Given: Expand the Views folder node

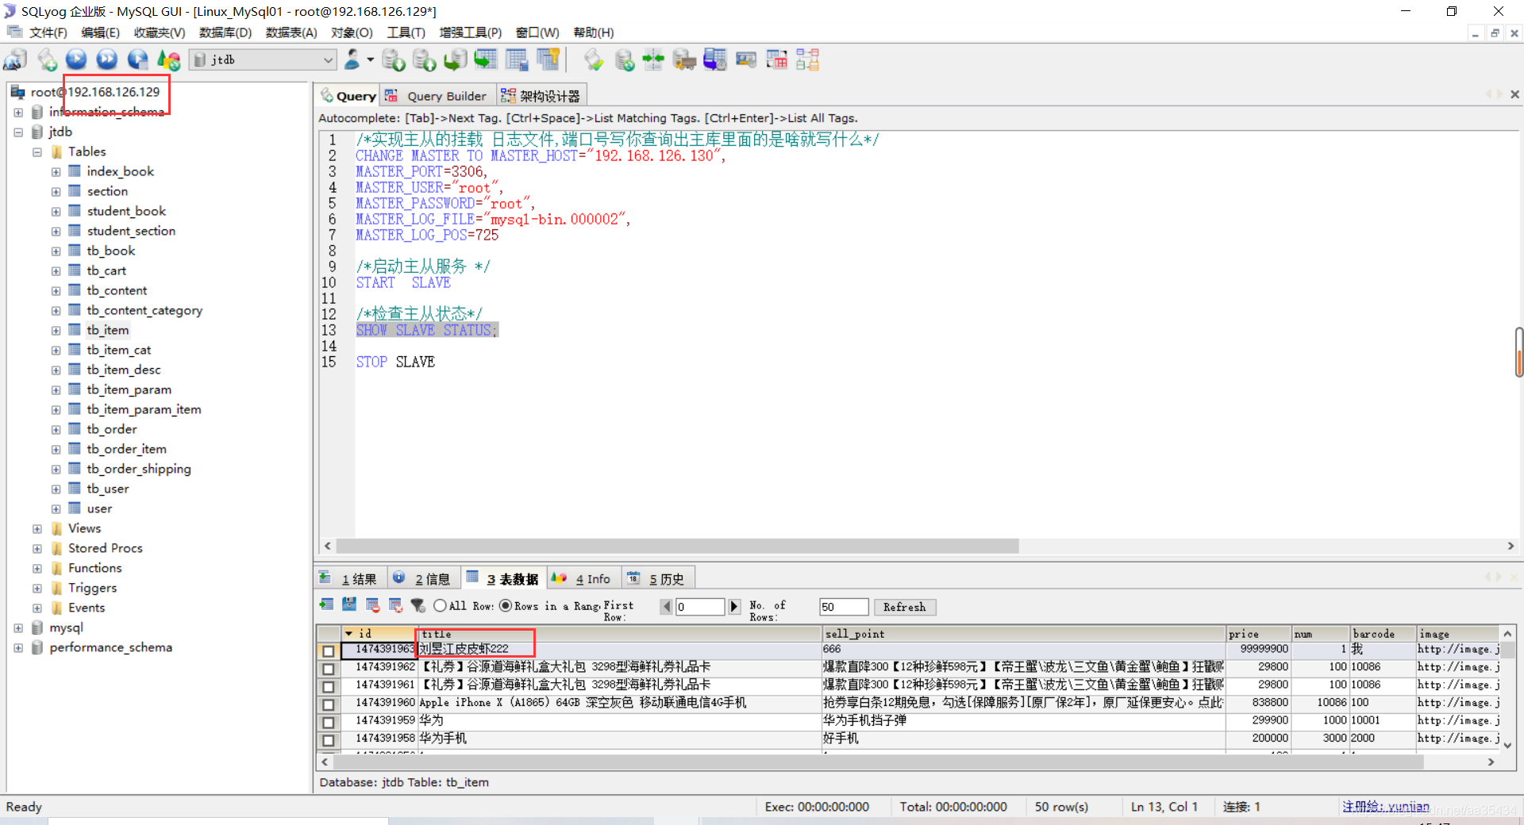Looking at the screenshot, I should click(37, 528).
